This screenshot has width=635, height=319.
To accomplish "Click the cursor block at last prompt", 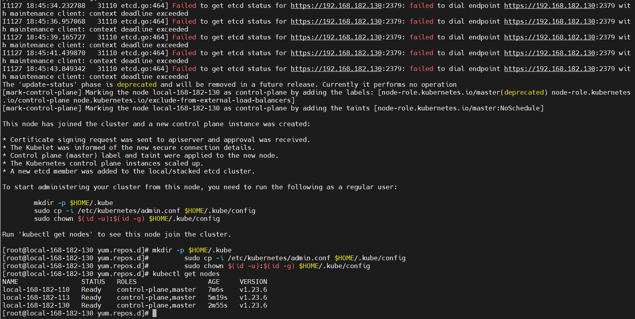I will coord(155,313).
